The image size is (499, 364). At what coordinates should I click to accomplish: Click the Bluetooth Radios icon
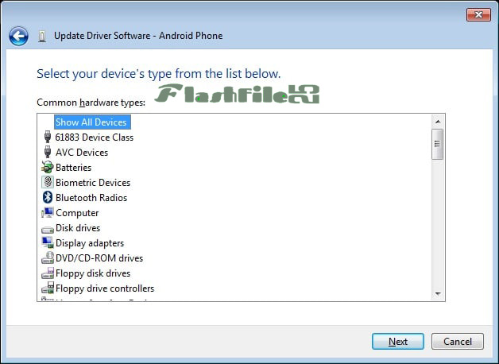tap(48, 198)
